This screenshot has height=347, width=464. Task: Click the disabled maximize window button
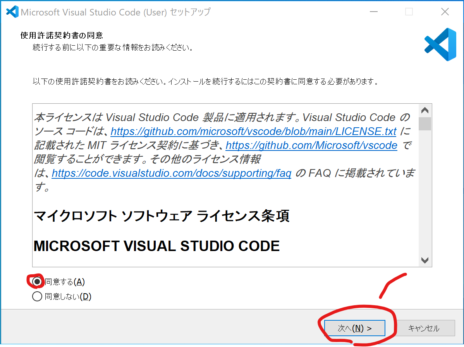[409, 12]
